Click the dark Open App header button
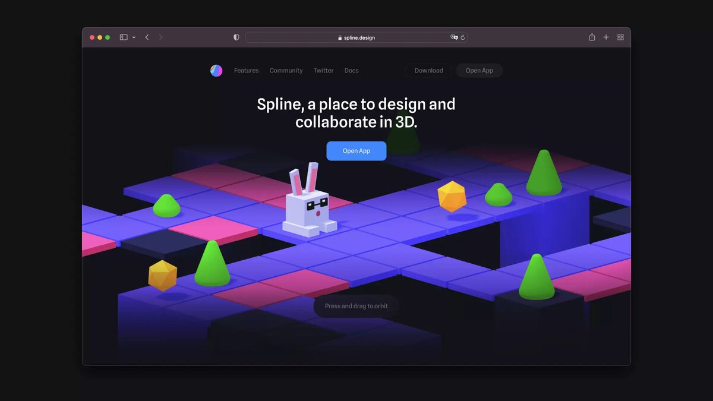Viewport: 713px width, 401px height. (x=479, y=71)
